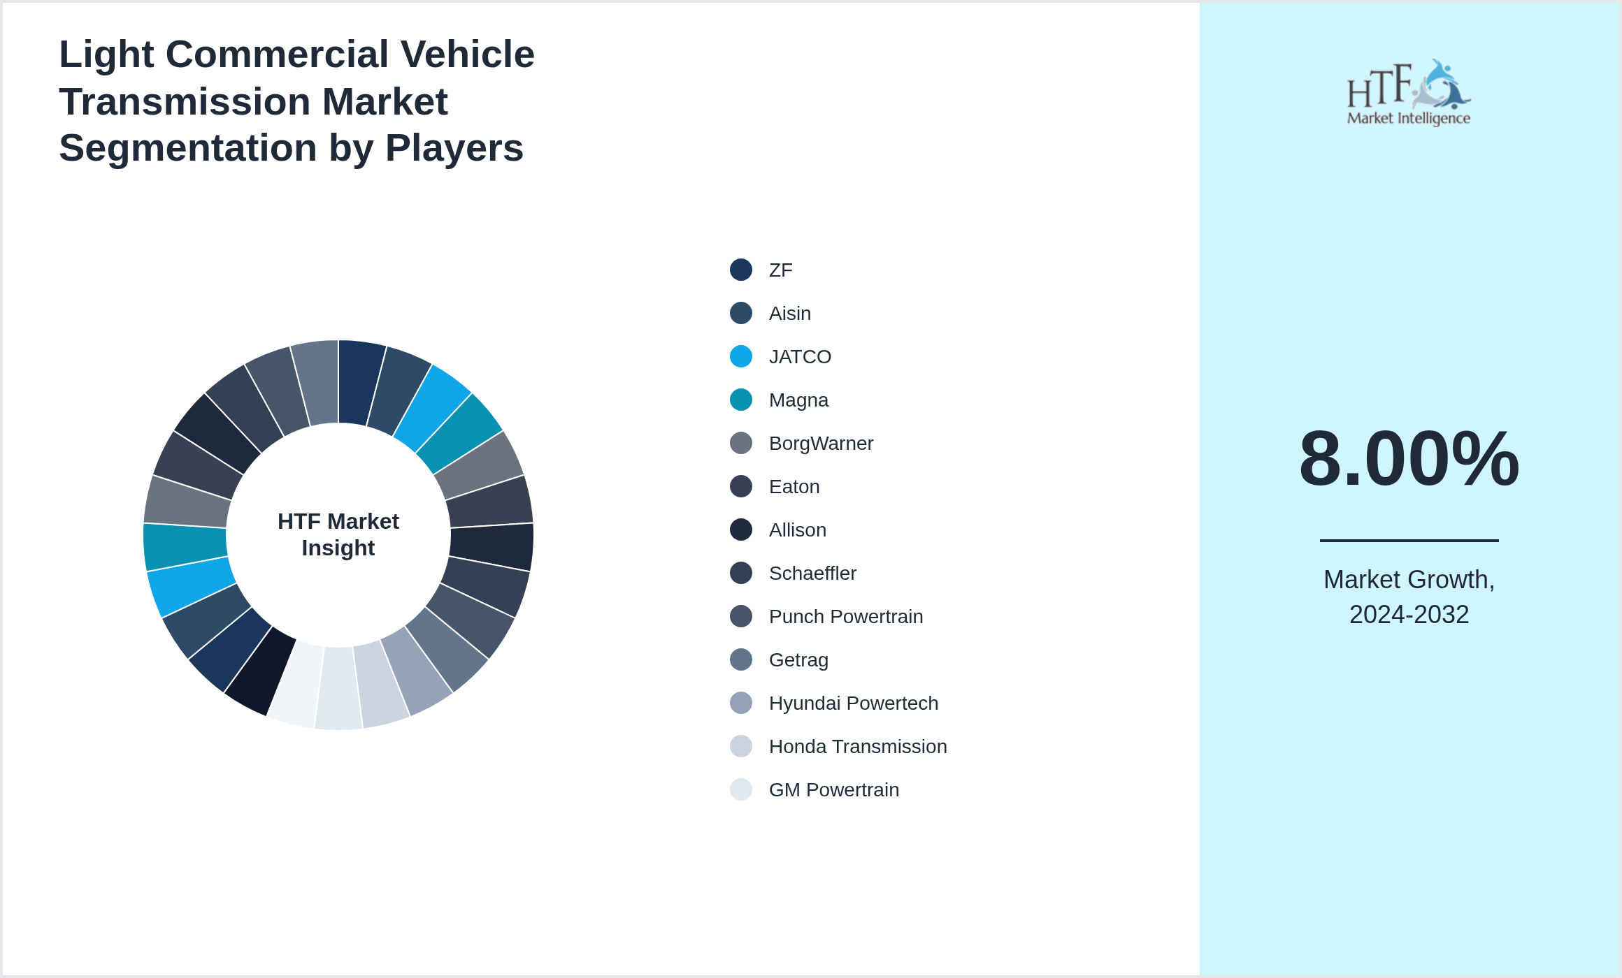1622x978 pixels.
Task: Click the Honda Transmission legend label
Action: point(858,747)
